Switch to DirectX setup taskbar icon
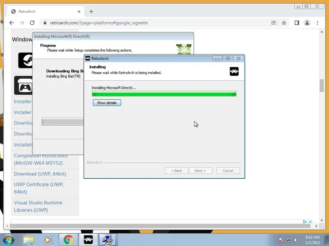This screenshot has width=329, height=246. 108,240
